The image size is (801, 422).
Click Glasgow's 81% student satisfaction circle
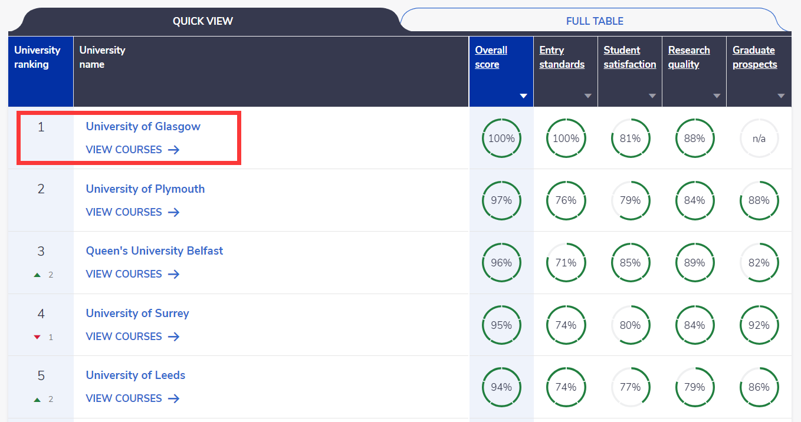(630, 139)
